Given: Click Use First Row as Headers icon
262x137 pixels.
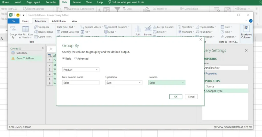Looking at the screenshot, I should click(x=25, y=29).
